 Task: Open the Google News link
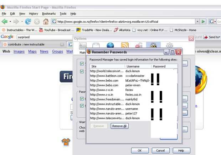pyautogui.click(x=44, y=52)
